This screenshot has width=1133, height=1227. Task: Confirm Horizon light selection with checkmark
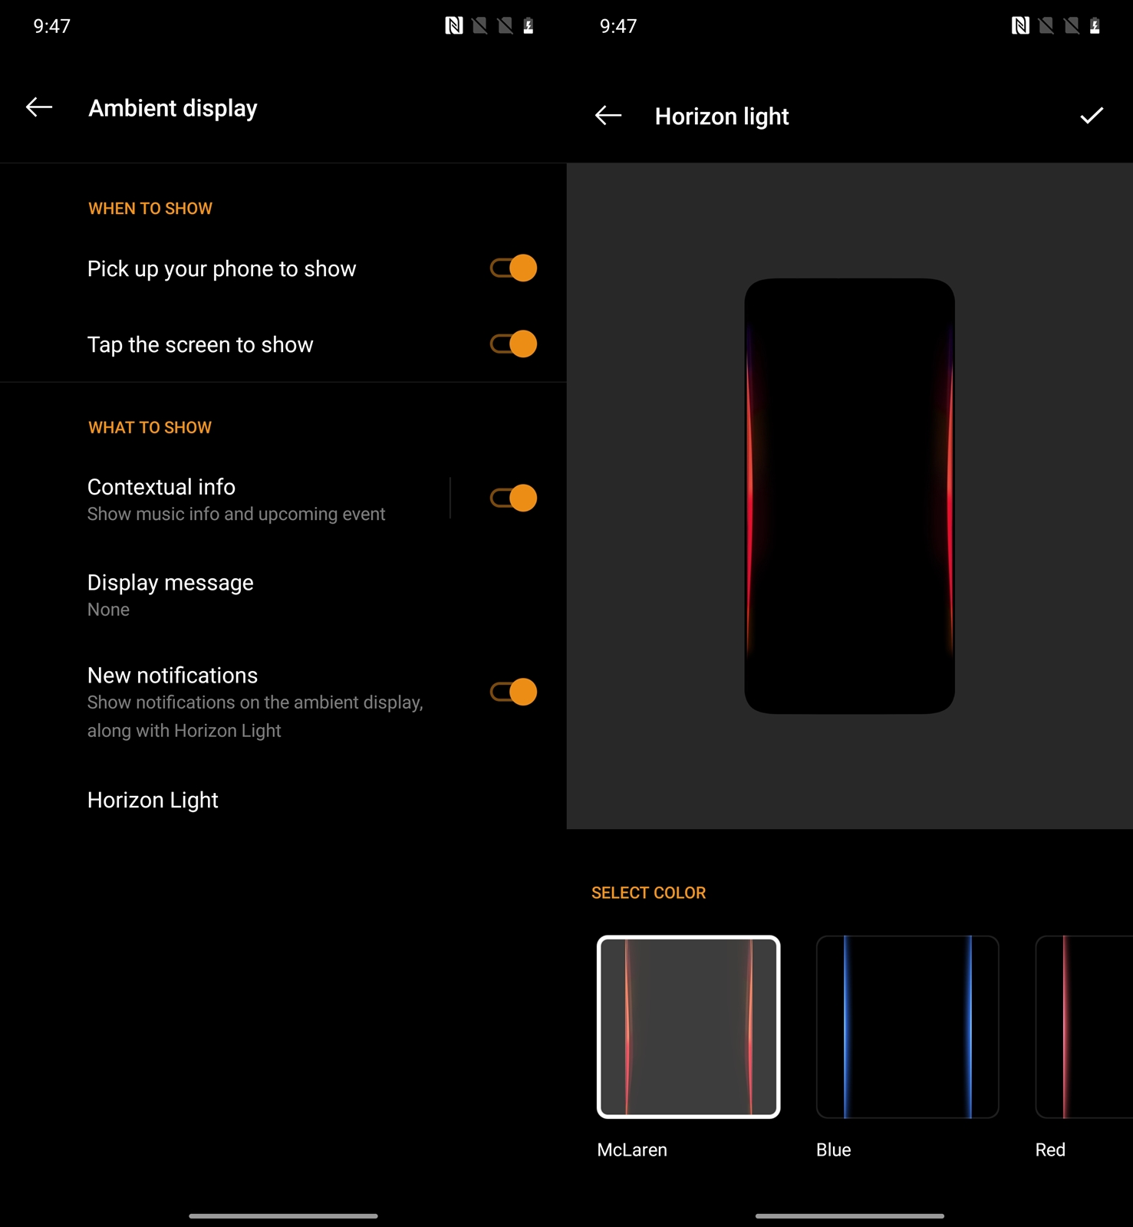[1091, 116]
